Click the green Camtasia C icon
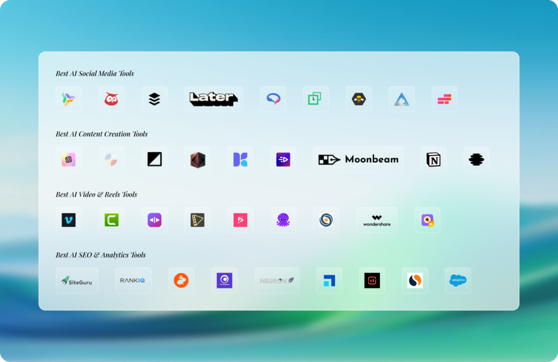The image size is (558, 362). pos(111,220)
